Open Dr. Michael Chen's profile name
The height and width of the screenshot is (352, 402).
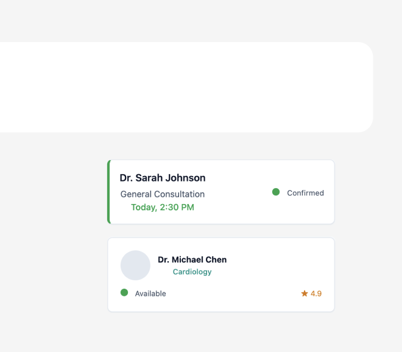pos(192,259)
